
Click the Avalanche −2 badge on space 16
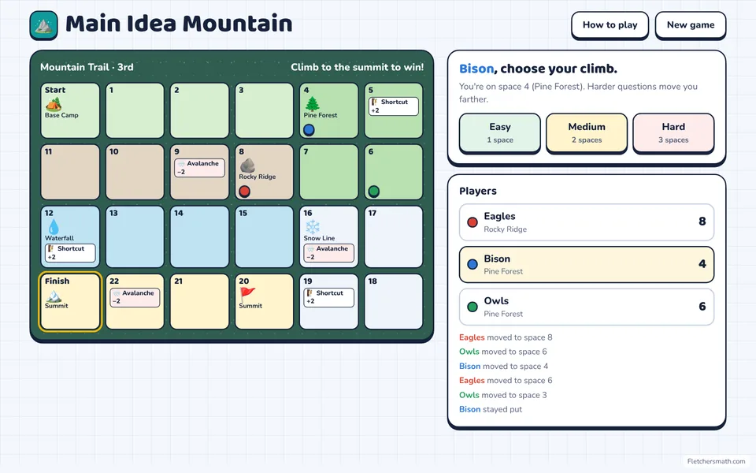point(329,253)
